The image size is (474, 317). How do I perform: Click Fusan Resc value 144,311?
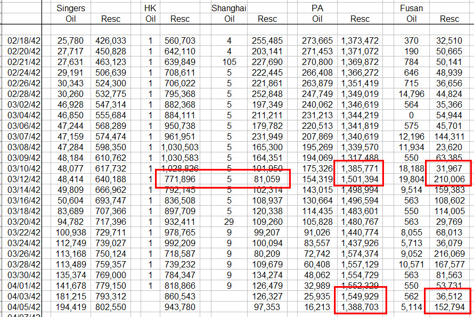tap(449, 137)
